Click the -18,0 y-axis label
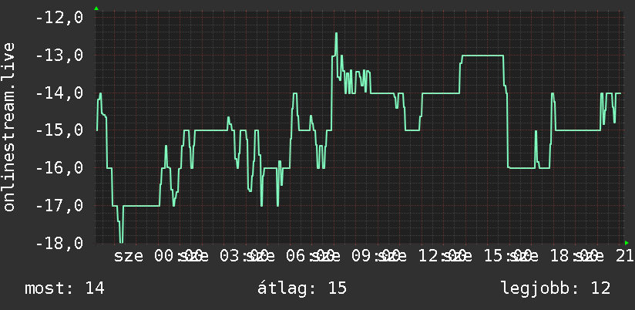Screen dimensions: 635x310 point(59,243)
